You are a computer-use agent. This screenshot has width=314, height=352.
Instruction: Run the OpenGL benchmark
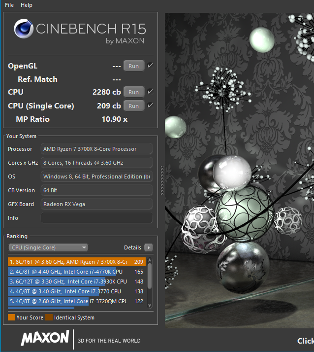[x=134, y=66]
